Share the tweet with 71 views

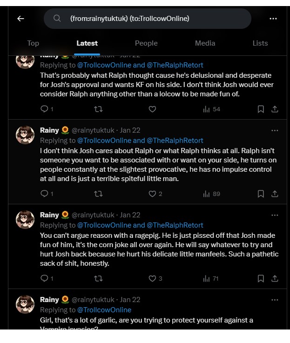pyautogui.click(x=275, y=278)
